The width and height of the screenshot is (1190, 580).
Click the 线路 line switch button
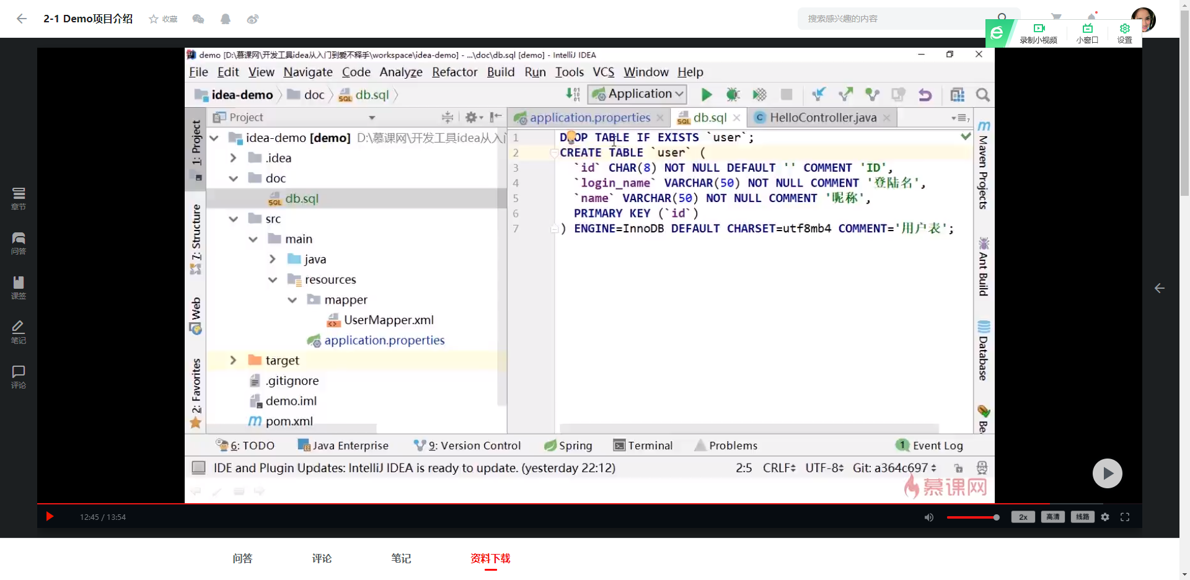tap(1083, 517)
